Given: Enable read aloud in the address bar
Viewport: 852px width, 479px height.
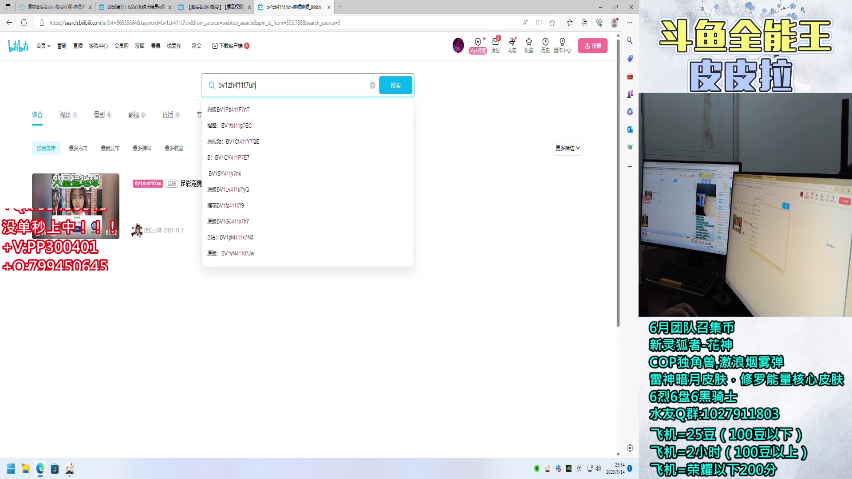Looking at the screenshot, I should [x=525, y=23].
